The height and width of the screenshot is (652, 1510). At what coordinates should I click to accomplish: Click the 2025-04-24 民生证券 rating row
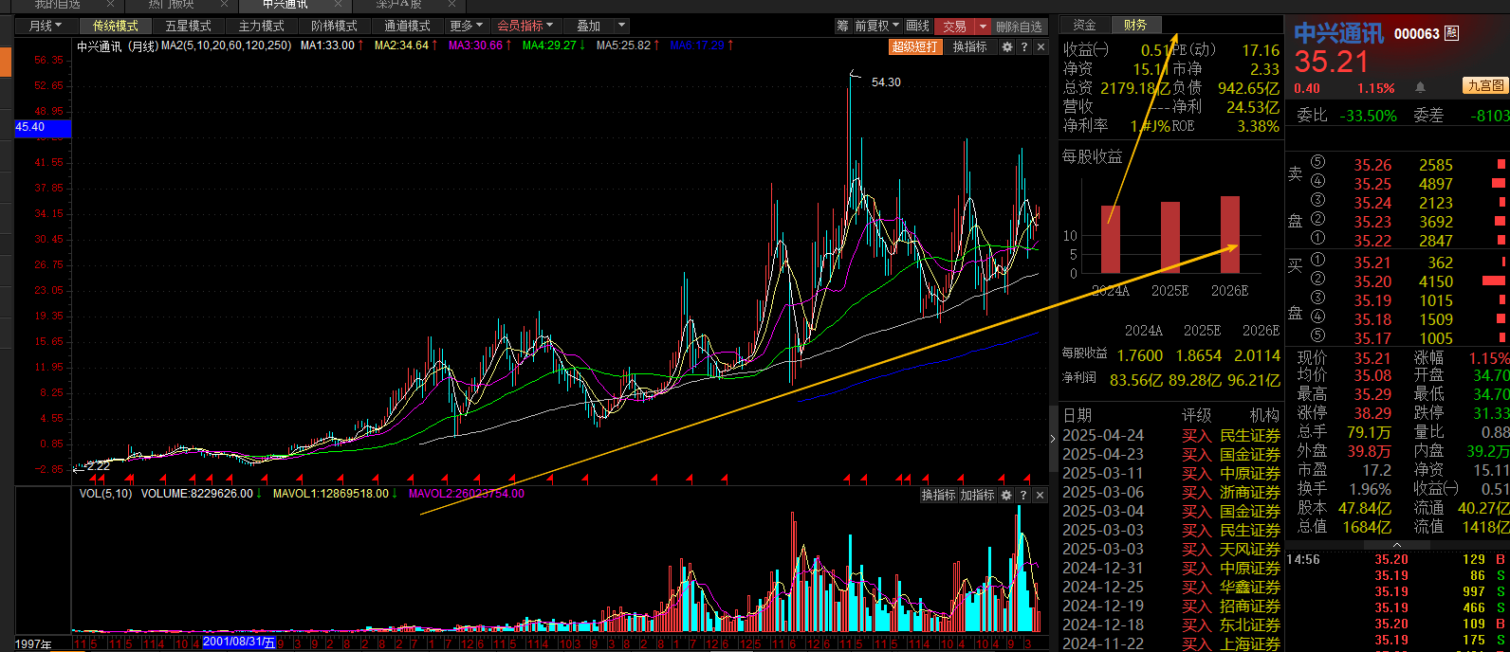point(1171,436)
